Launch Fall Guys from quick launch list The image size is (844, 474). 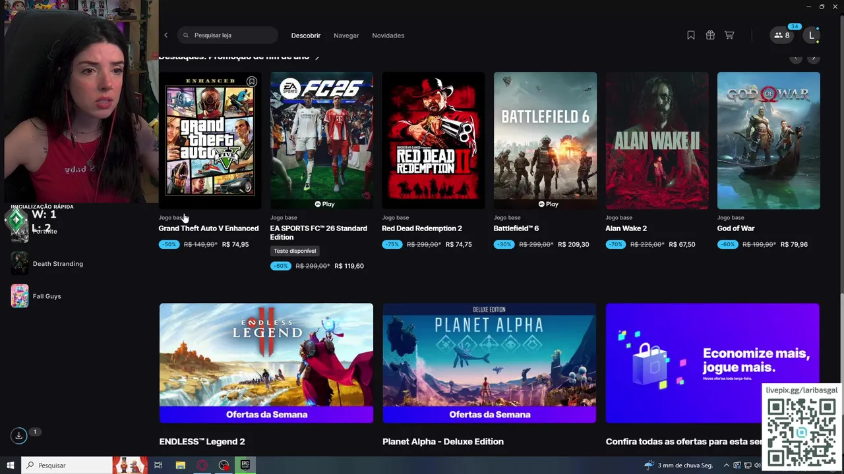[47, 296]
